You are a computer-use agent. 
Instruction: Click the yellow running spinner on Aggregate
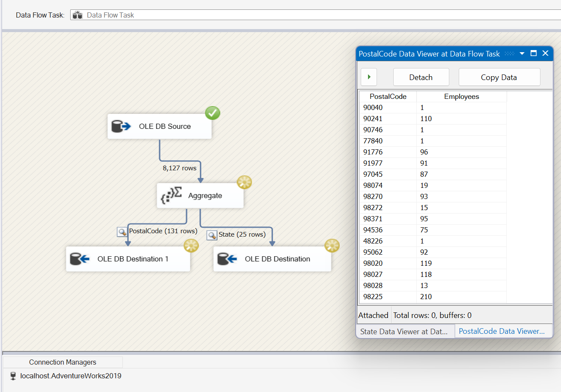(244, 182)
